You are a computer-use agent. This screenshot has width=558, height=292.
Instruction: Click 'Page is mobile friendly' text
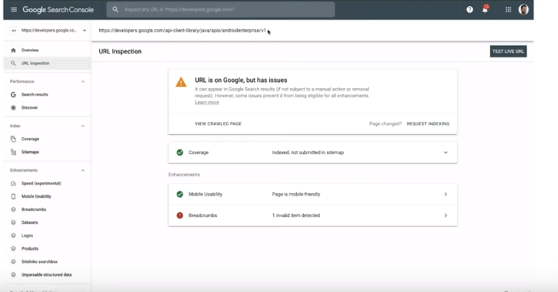[296, 194]
